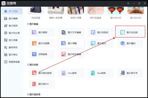
Task: Switch to 图片转换 sidebar section
Action: click(12, 26)
